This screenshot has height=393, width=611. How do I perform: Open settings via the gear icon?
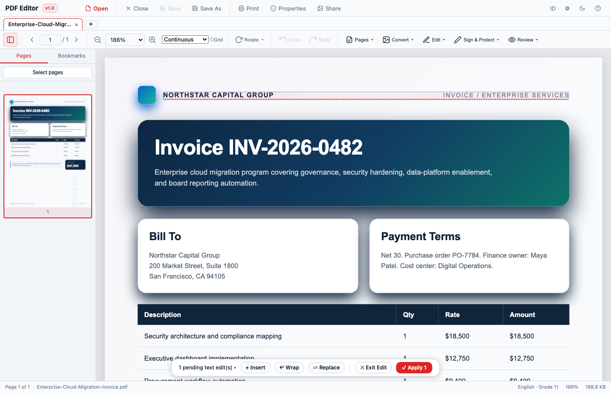click(x=567, y=8)
